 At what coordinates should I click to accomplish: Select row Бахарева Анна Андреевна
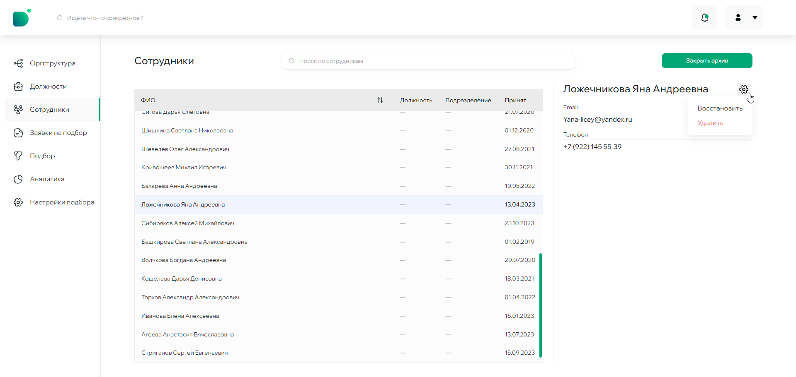pyautogui.click(x=338, y=186)
